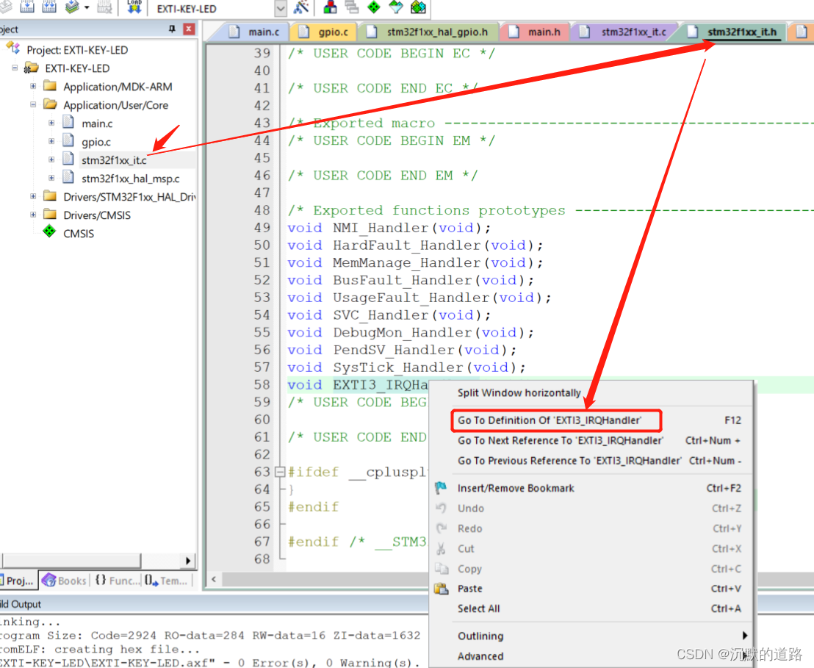Click the Rebuild all target files icon
The width and height of the screenshot is (814, 668).
(49, 7)
